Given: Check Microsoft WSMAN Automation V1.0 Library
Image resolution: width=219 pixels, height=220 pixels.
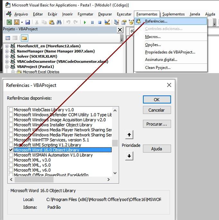Looking at the screenshot, I should coord(11,155).
